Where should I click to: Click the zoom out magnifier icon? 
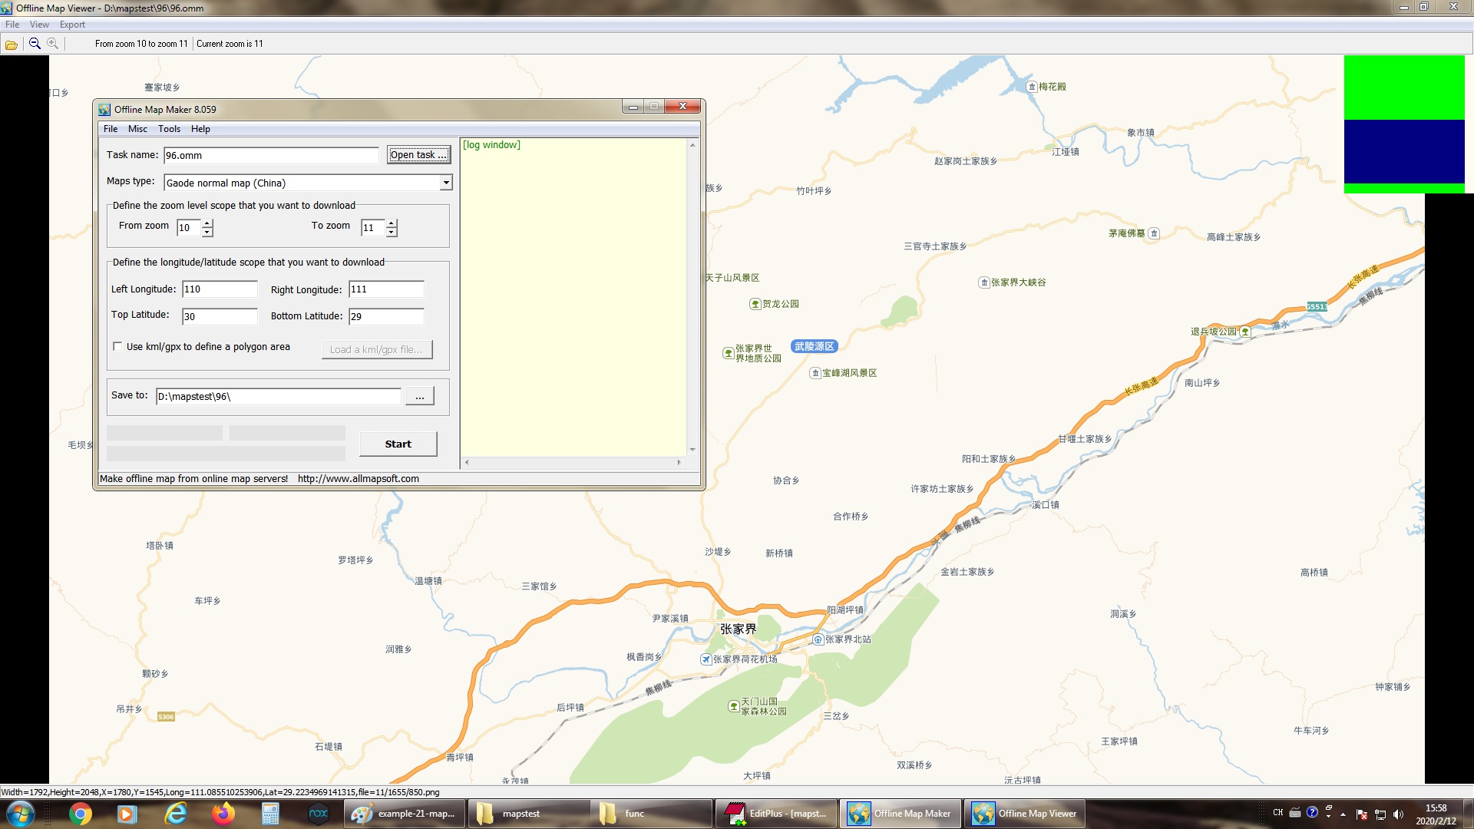35,44
